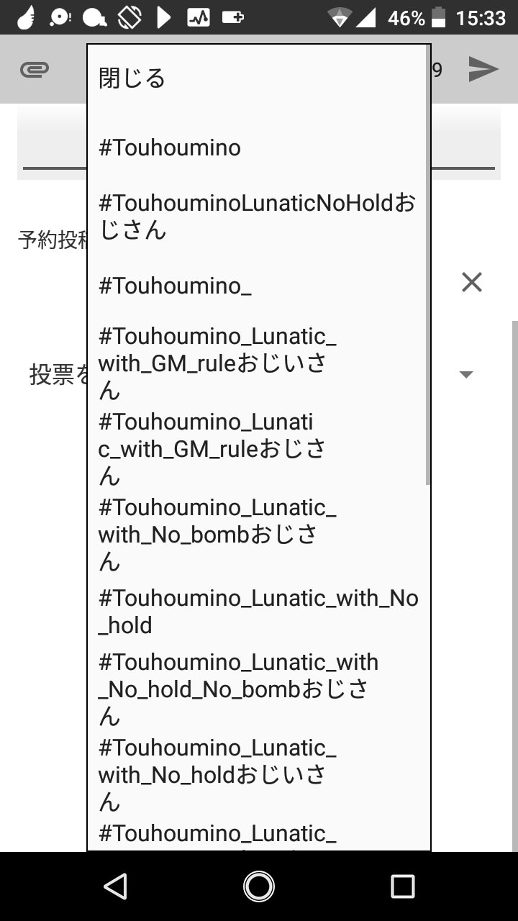Tap 閉じる to close suggestions

[x=132, y=78]
